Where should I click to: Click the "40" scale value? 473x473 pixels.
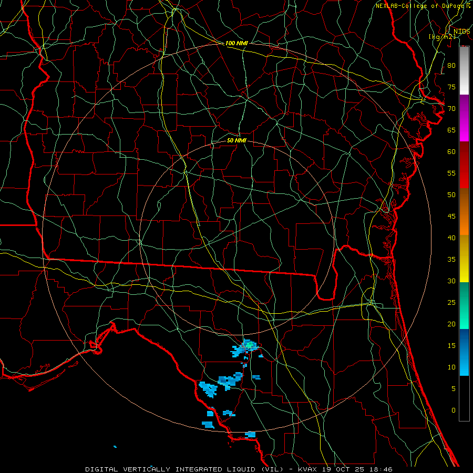451,238
